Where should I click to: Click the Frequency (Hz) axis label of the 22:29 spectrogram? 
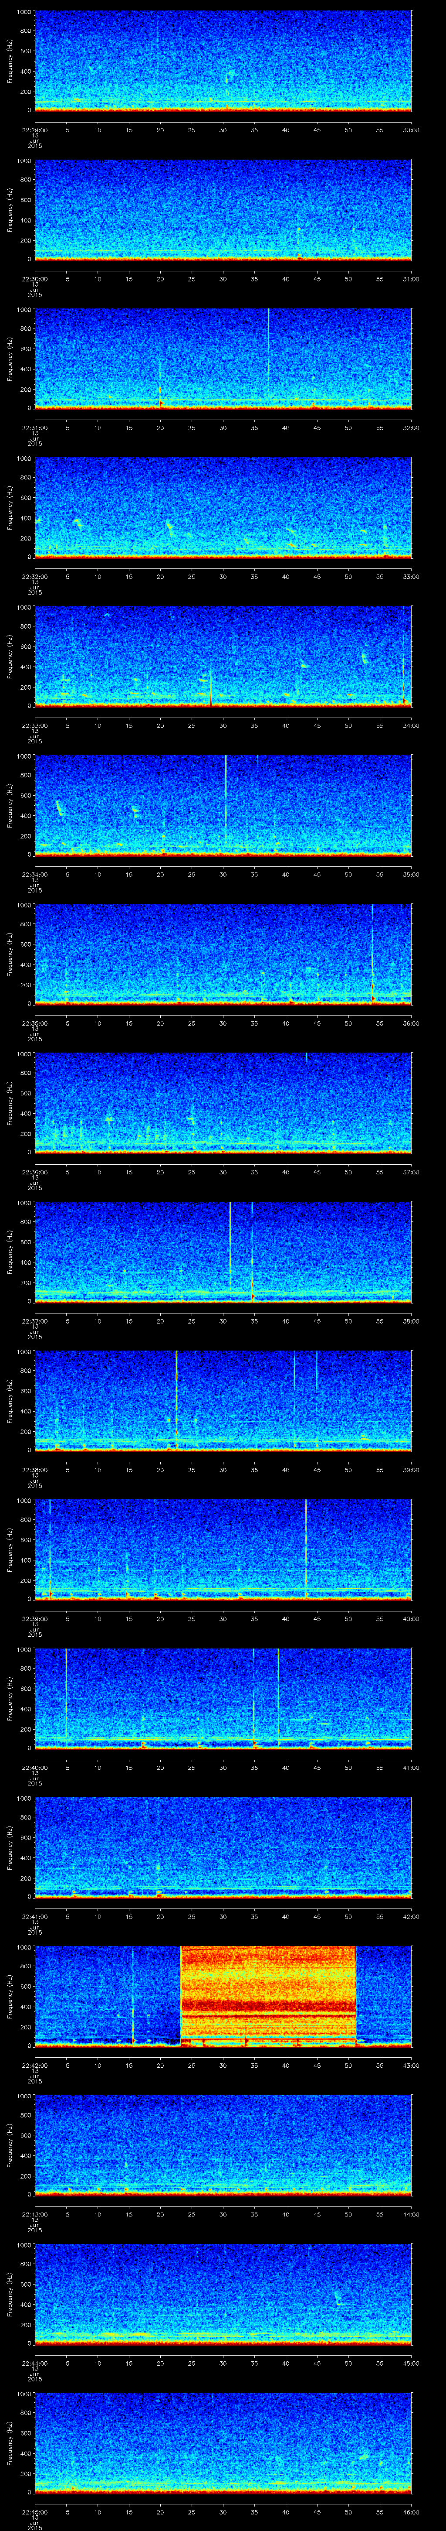point(10,61)
